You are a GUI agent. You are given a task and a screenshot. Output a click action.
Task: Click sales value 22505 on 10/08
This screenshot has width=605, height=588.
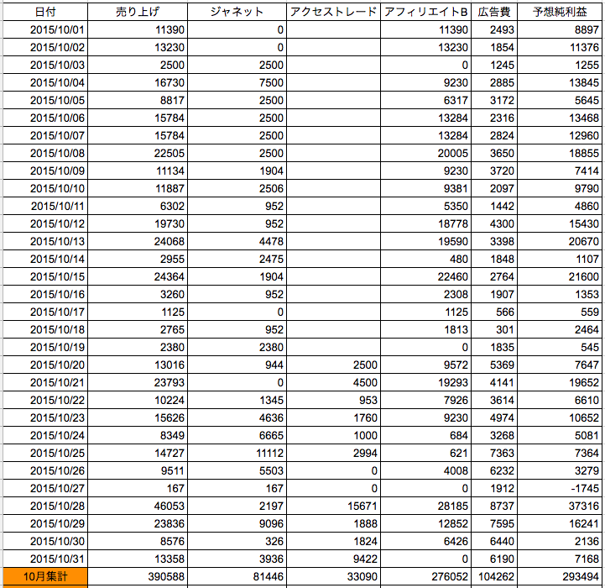138,153
